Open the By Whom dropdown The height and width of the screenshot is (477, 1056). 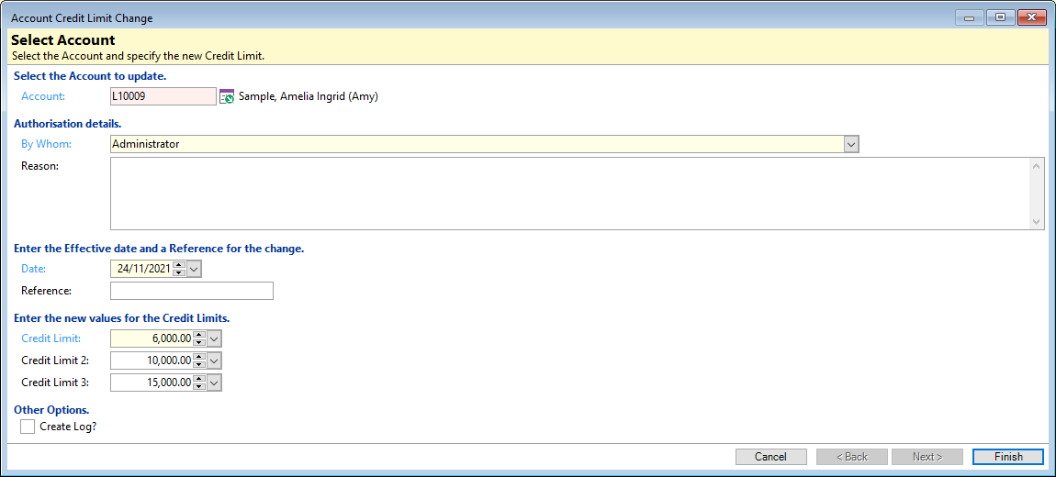(850, 144)
